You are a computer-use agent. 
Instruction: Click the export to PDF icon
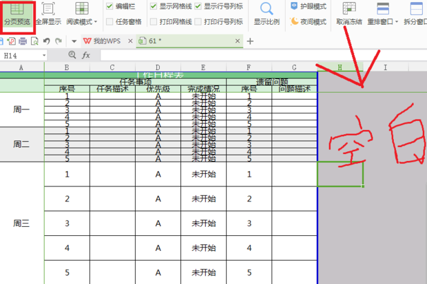coord(12,41)
